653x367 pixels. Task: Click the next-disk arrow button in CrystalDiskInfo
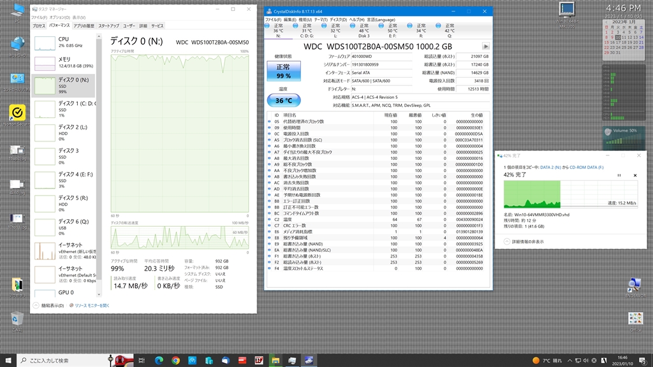coord(485,46)
